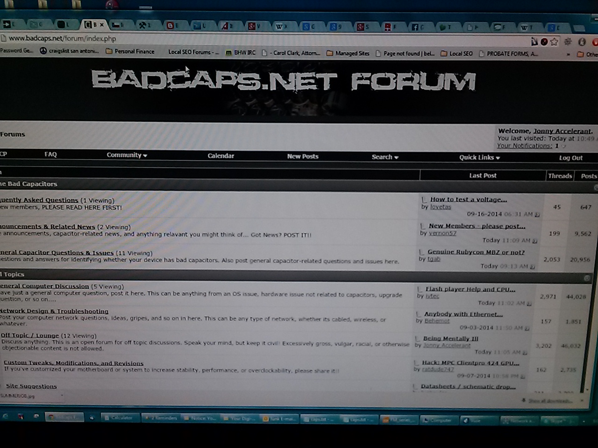Image resolution: width=598 pixels, height=448 pixels.
Task: Click the Forums breadcrumb heading
Action: click(x=13, y=134)
